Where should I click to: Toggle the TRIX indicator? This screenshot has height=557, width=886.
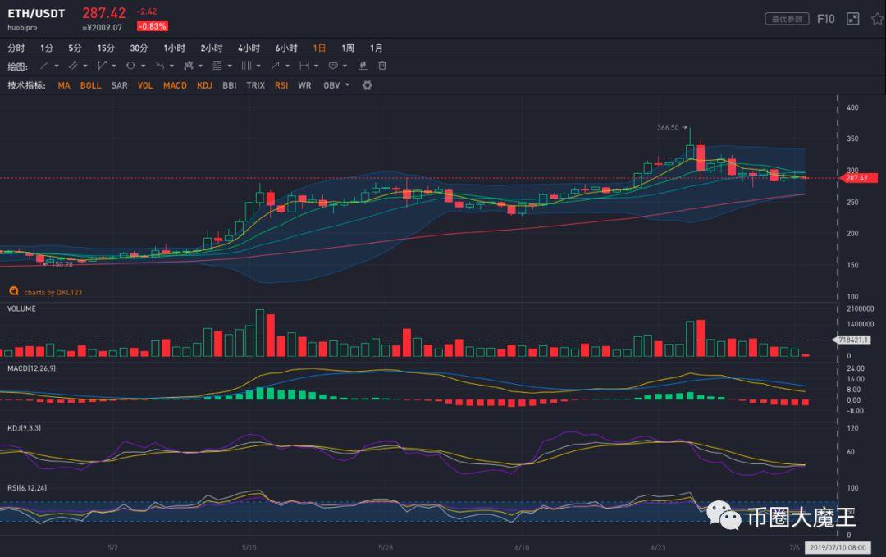click(x=255, y=85)
